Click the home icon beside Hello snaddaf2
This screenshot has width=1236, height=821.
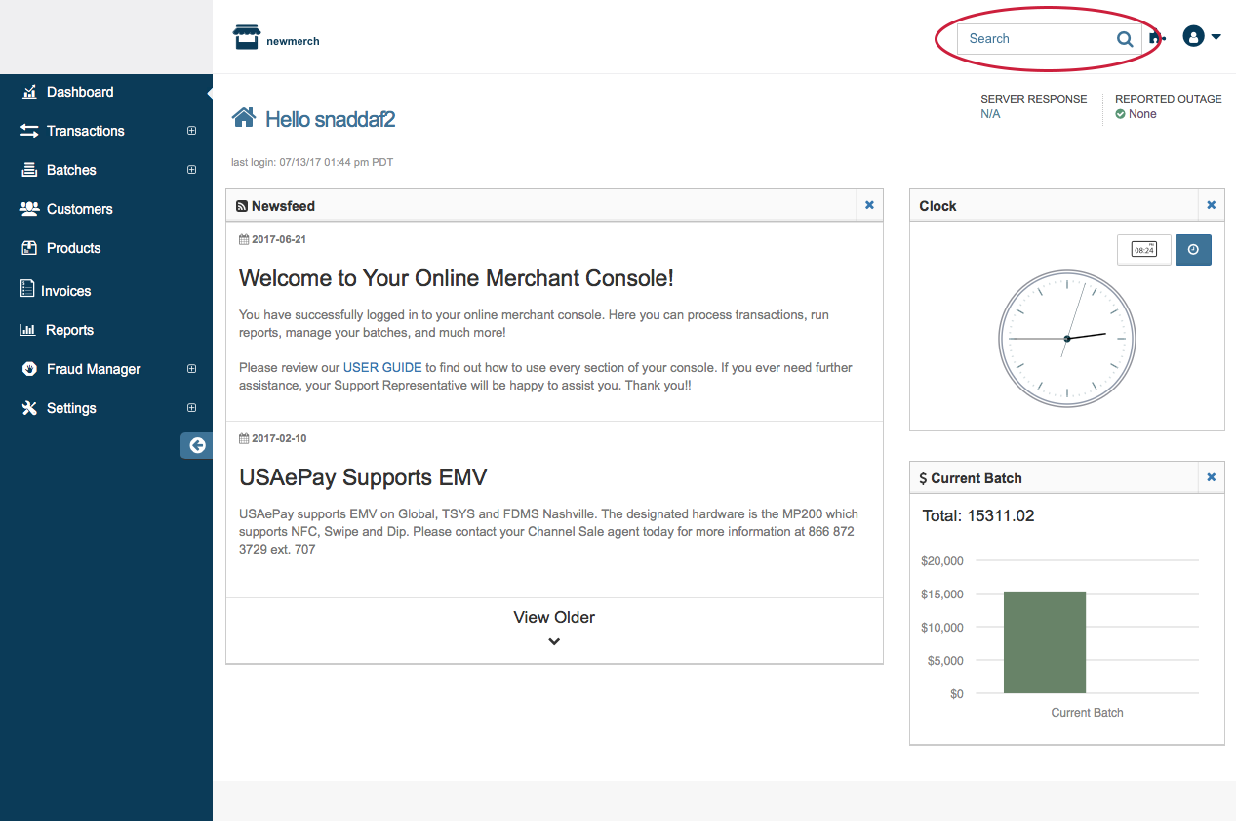(244, 118)
